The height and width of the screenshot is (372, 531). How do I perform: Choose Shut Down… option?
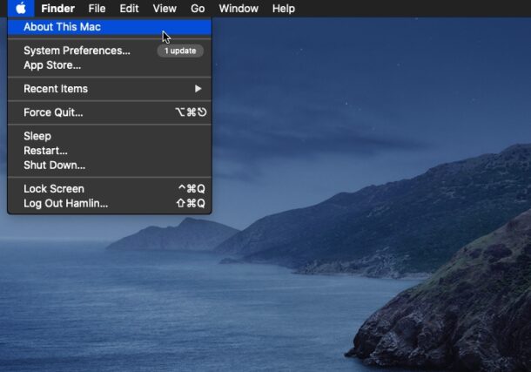click(110, 165)
